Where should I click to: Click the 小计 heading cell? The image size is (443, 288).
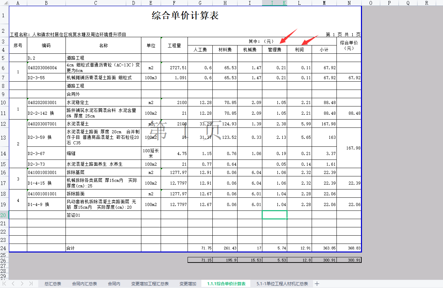[324, 50]
